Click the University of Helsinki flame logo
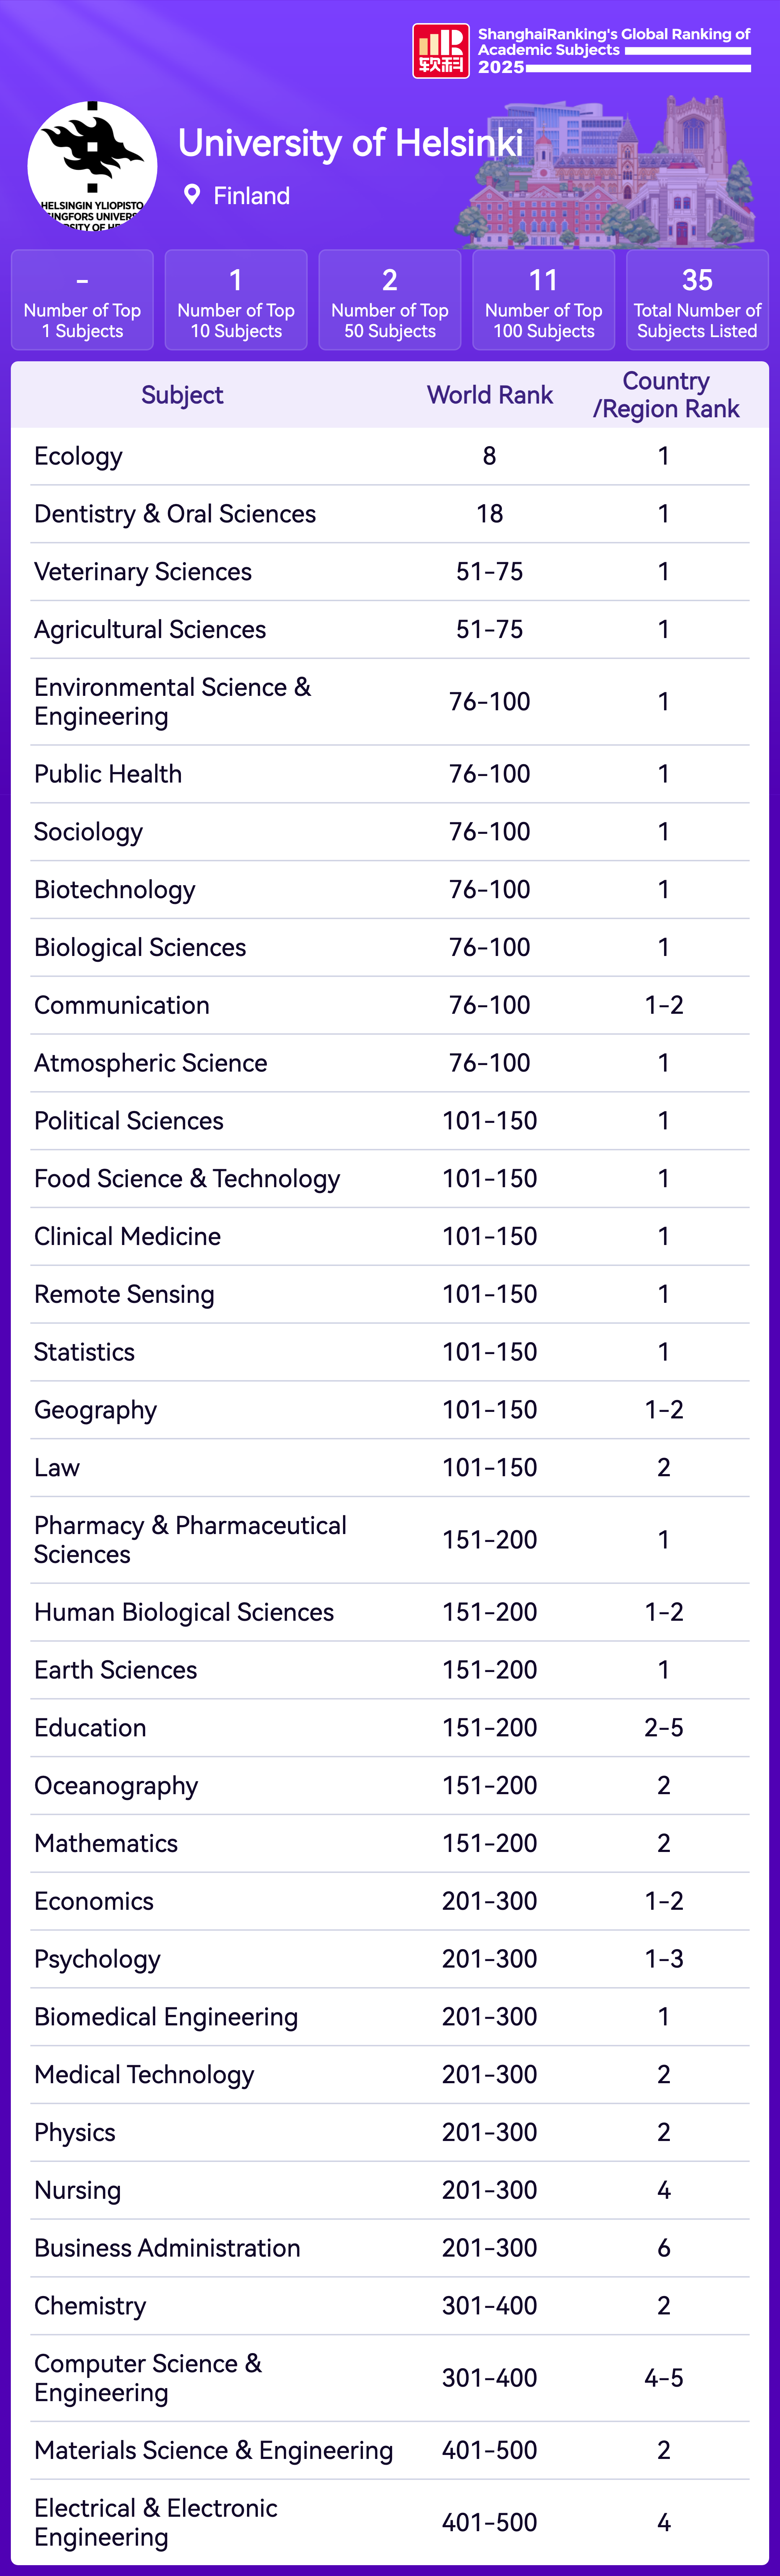Image resolution: width=780 pixels, height=2576 pixels. [x=92, y=165]
